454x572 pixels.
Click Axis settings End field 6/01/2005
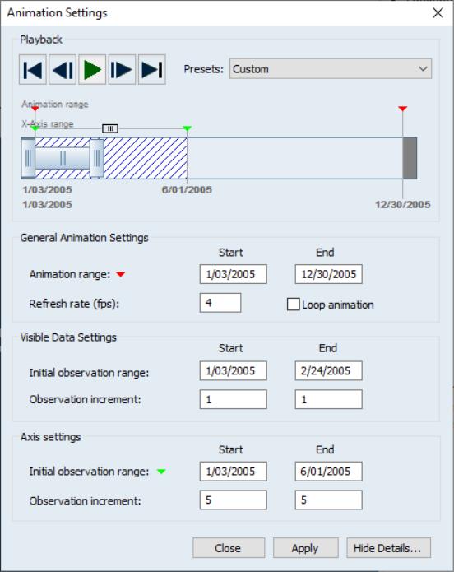click(x=328, y=472)
